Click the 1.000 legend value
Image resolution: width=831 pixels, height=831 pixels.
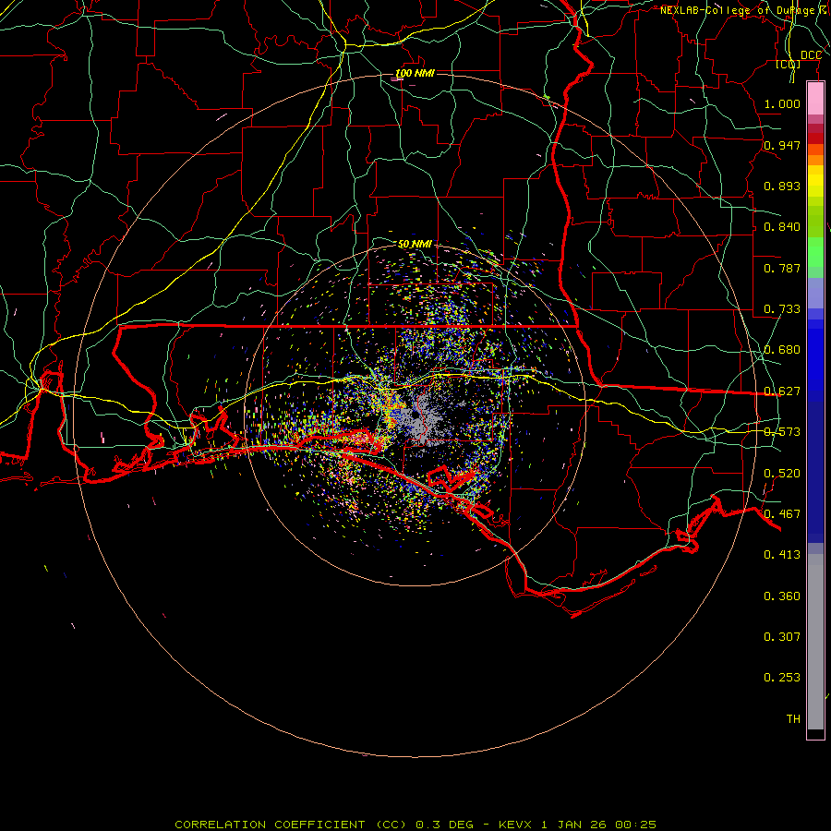782,103
